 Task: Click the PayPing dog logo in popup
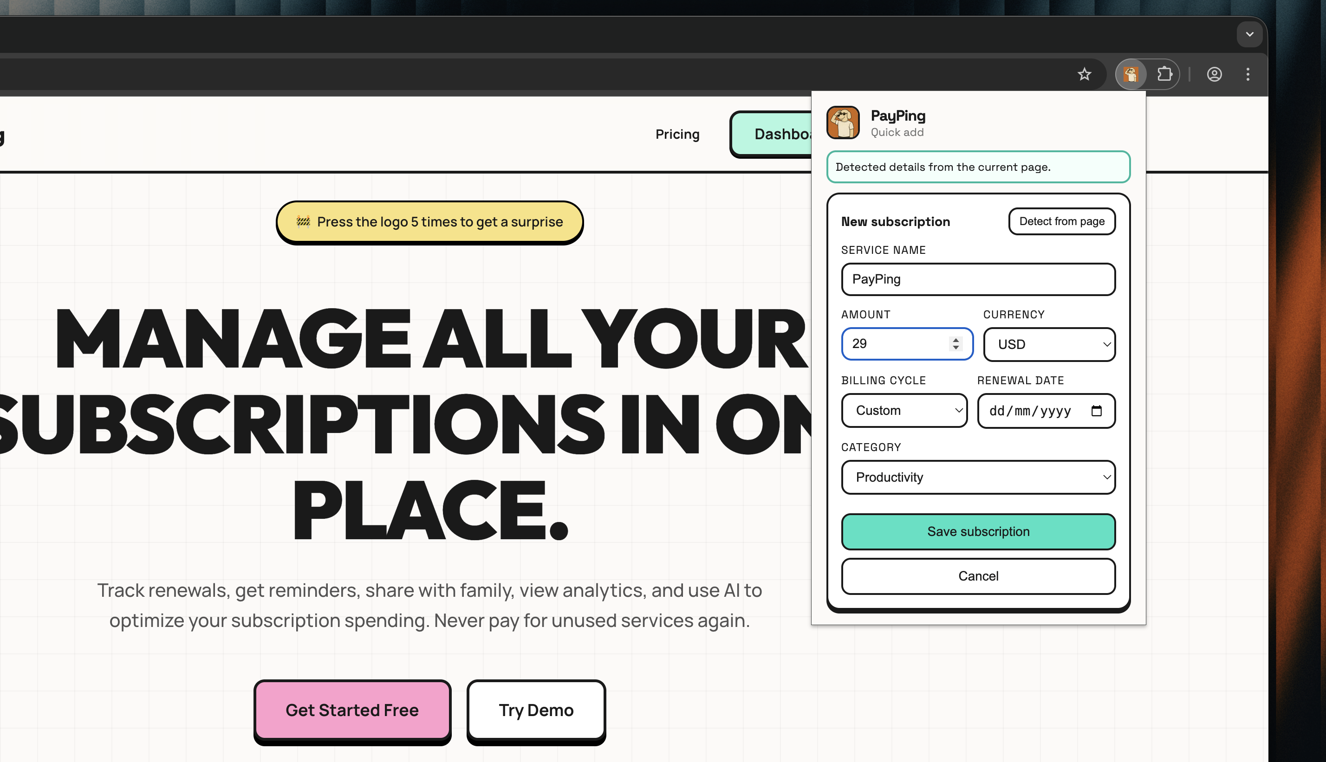coord(842,123)
